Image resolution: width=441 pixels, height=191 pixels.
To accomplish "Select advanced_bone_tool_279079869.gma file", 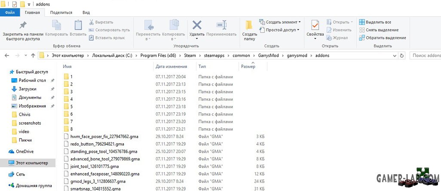I will point(102,159).
